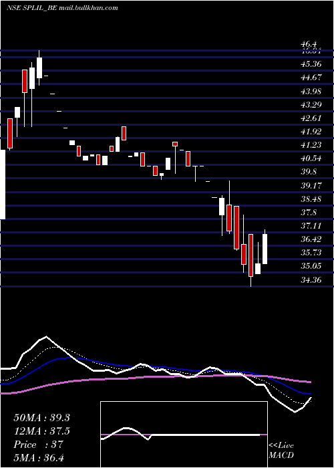Click the Price : 37 reading
Viewport: 334px width, 468px height.
coord(38,445)
